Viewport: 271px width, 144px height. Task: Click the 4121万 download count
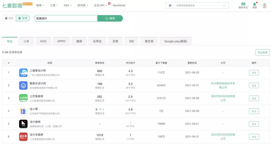point(161,98)
